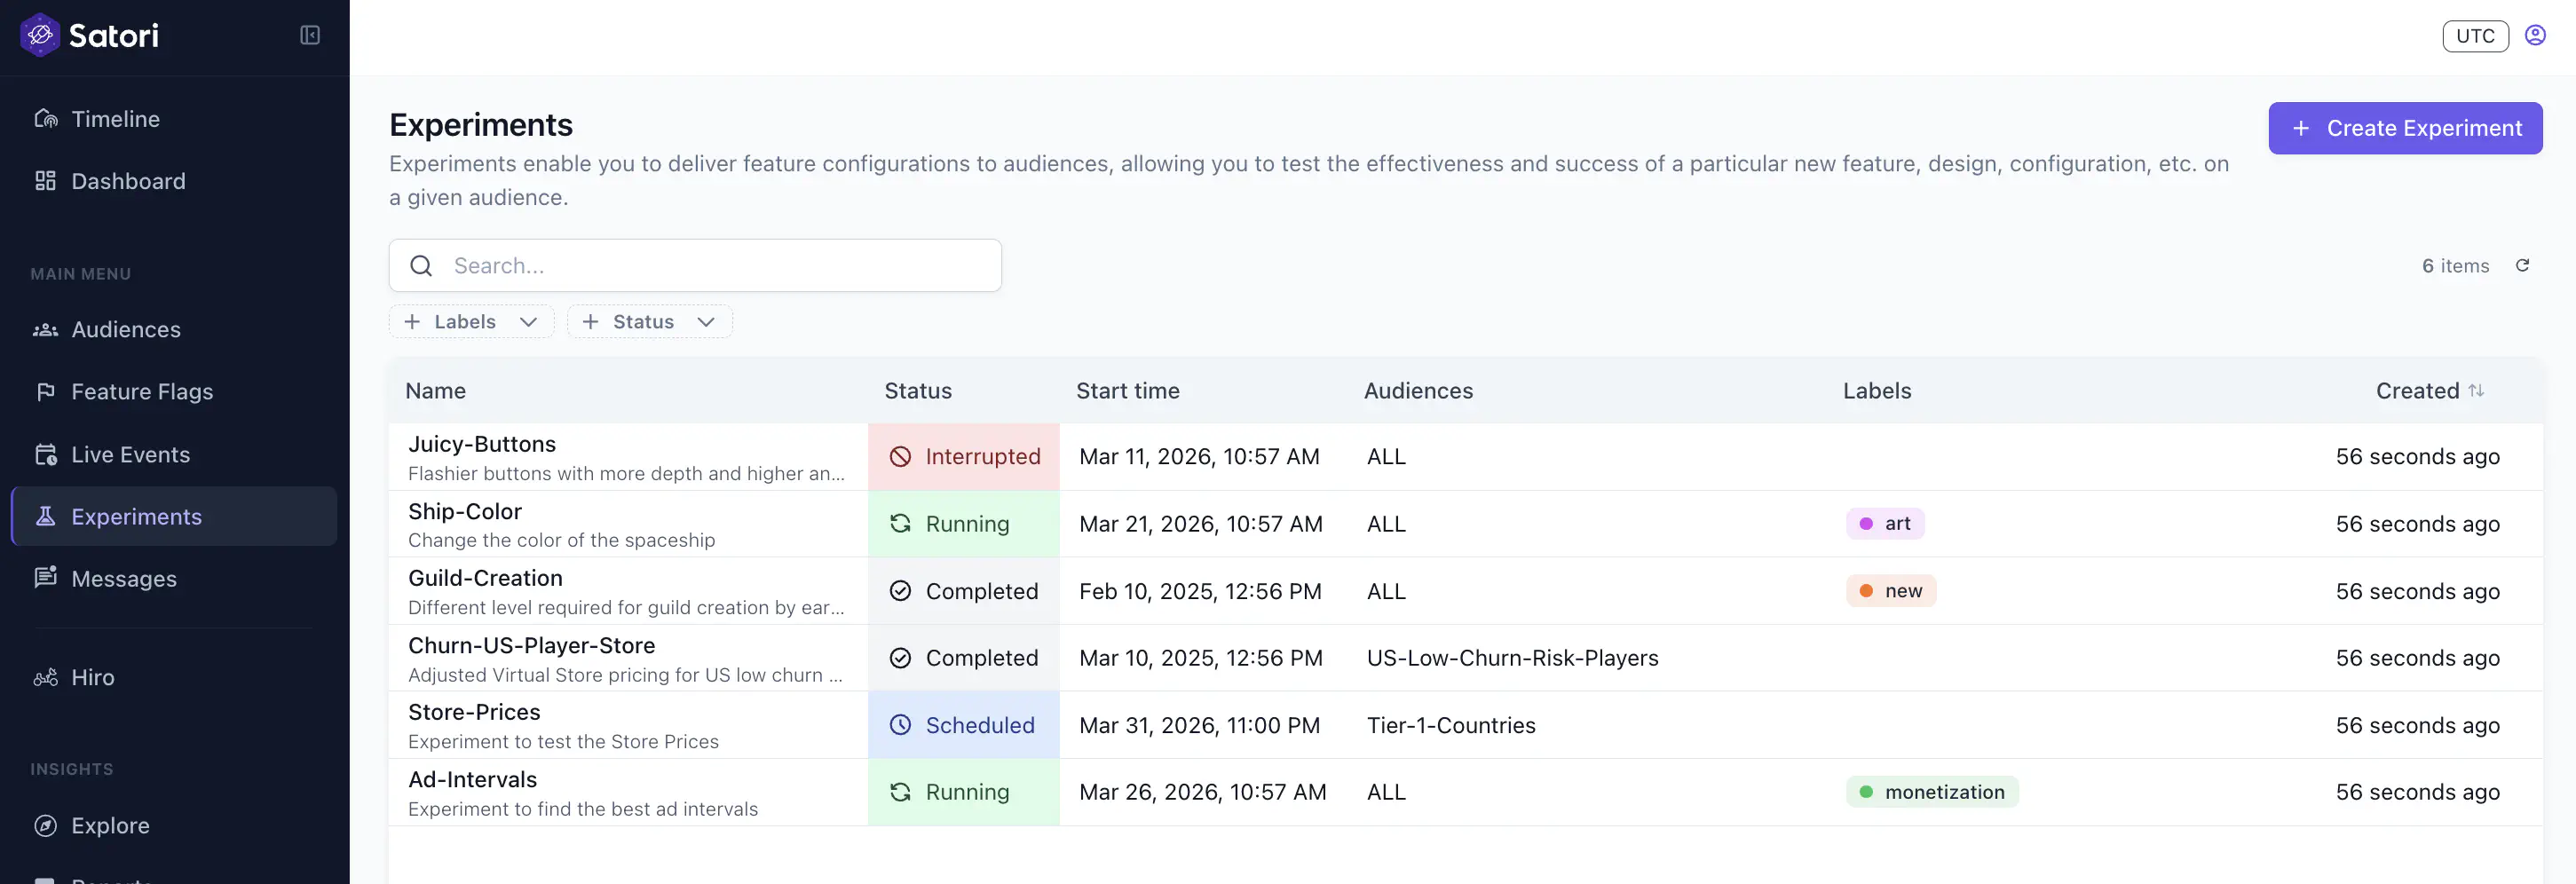Screen dimensions: 2576x884
Task: Open the Churn-US-Player-Store experiment
Action: [x=531, y=646]
